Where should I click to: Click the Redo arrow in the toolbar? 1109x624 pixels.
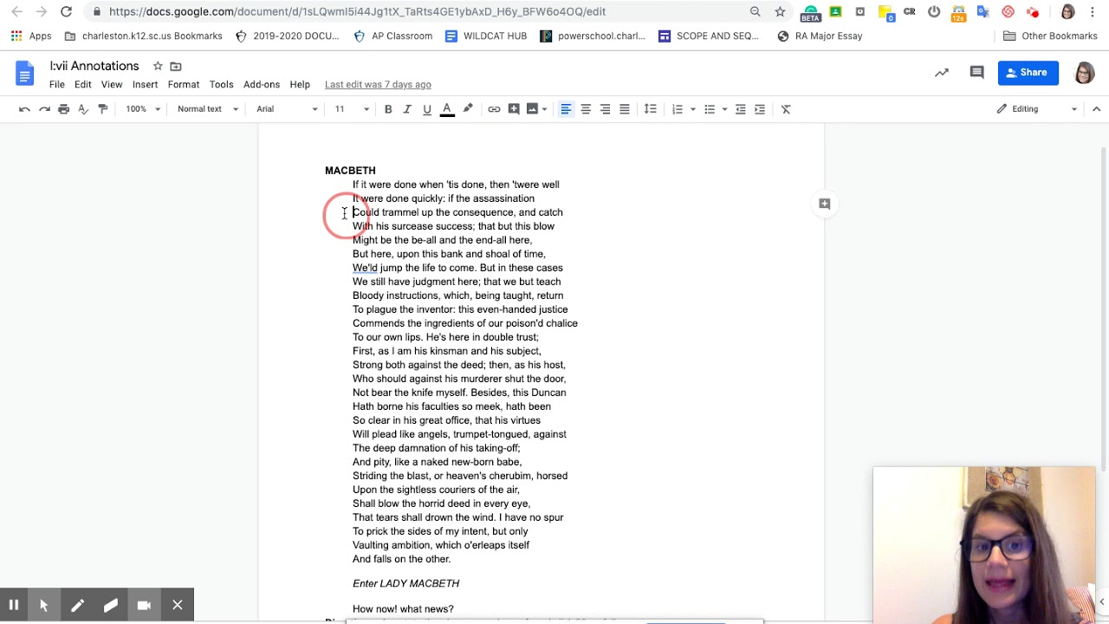(44, 109)
